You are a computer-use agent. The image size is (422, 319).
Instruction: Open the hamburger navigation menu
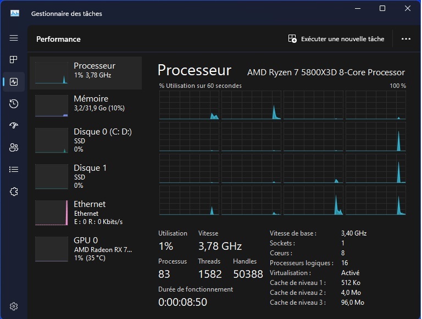(14, 38)
